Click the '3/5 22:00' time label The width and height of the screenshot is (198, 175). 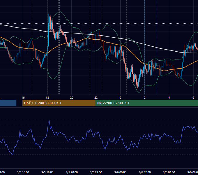96,172
